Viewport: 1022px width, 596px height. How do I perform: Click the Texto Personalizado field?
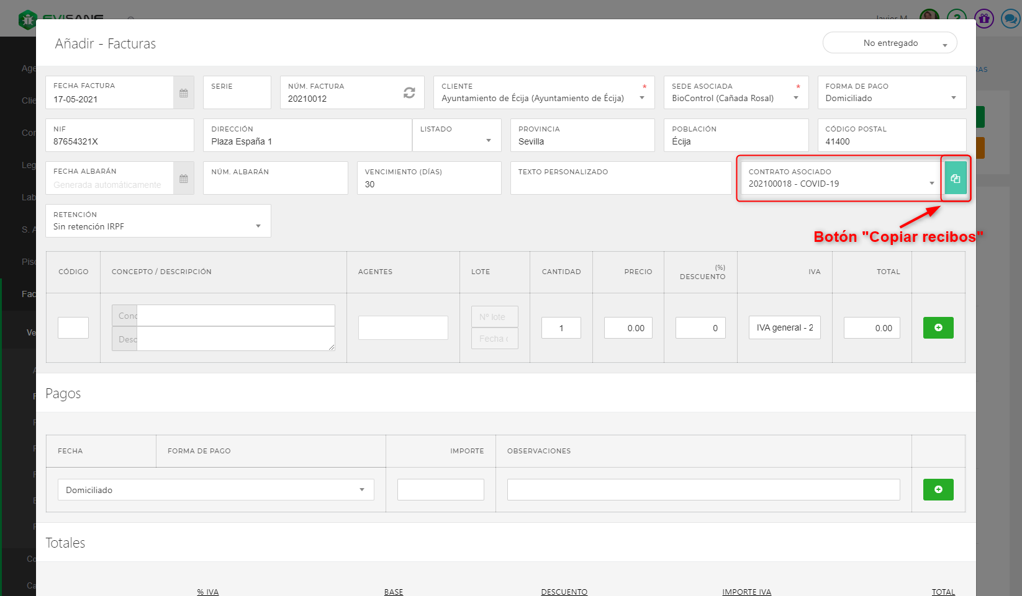(620, 184)
